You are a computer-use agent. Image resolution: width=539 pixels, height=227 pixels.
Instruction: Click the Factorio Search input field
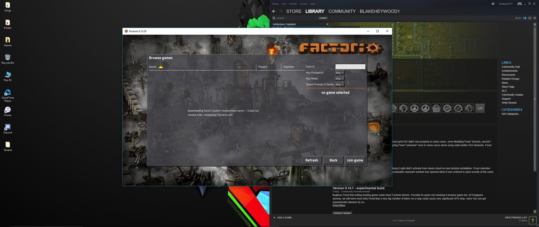(350, 67)
